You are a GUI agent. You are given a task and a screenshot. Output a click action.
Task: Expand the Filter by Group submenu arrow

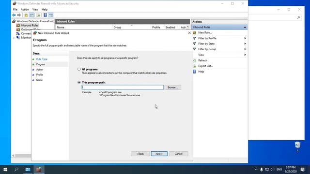pos(245,49)
